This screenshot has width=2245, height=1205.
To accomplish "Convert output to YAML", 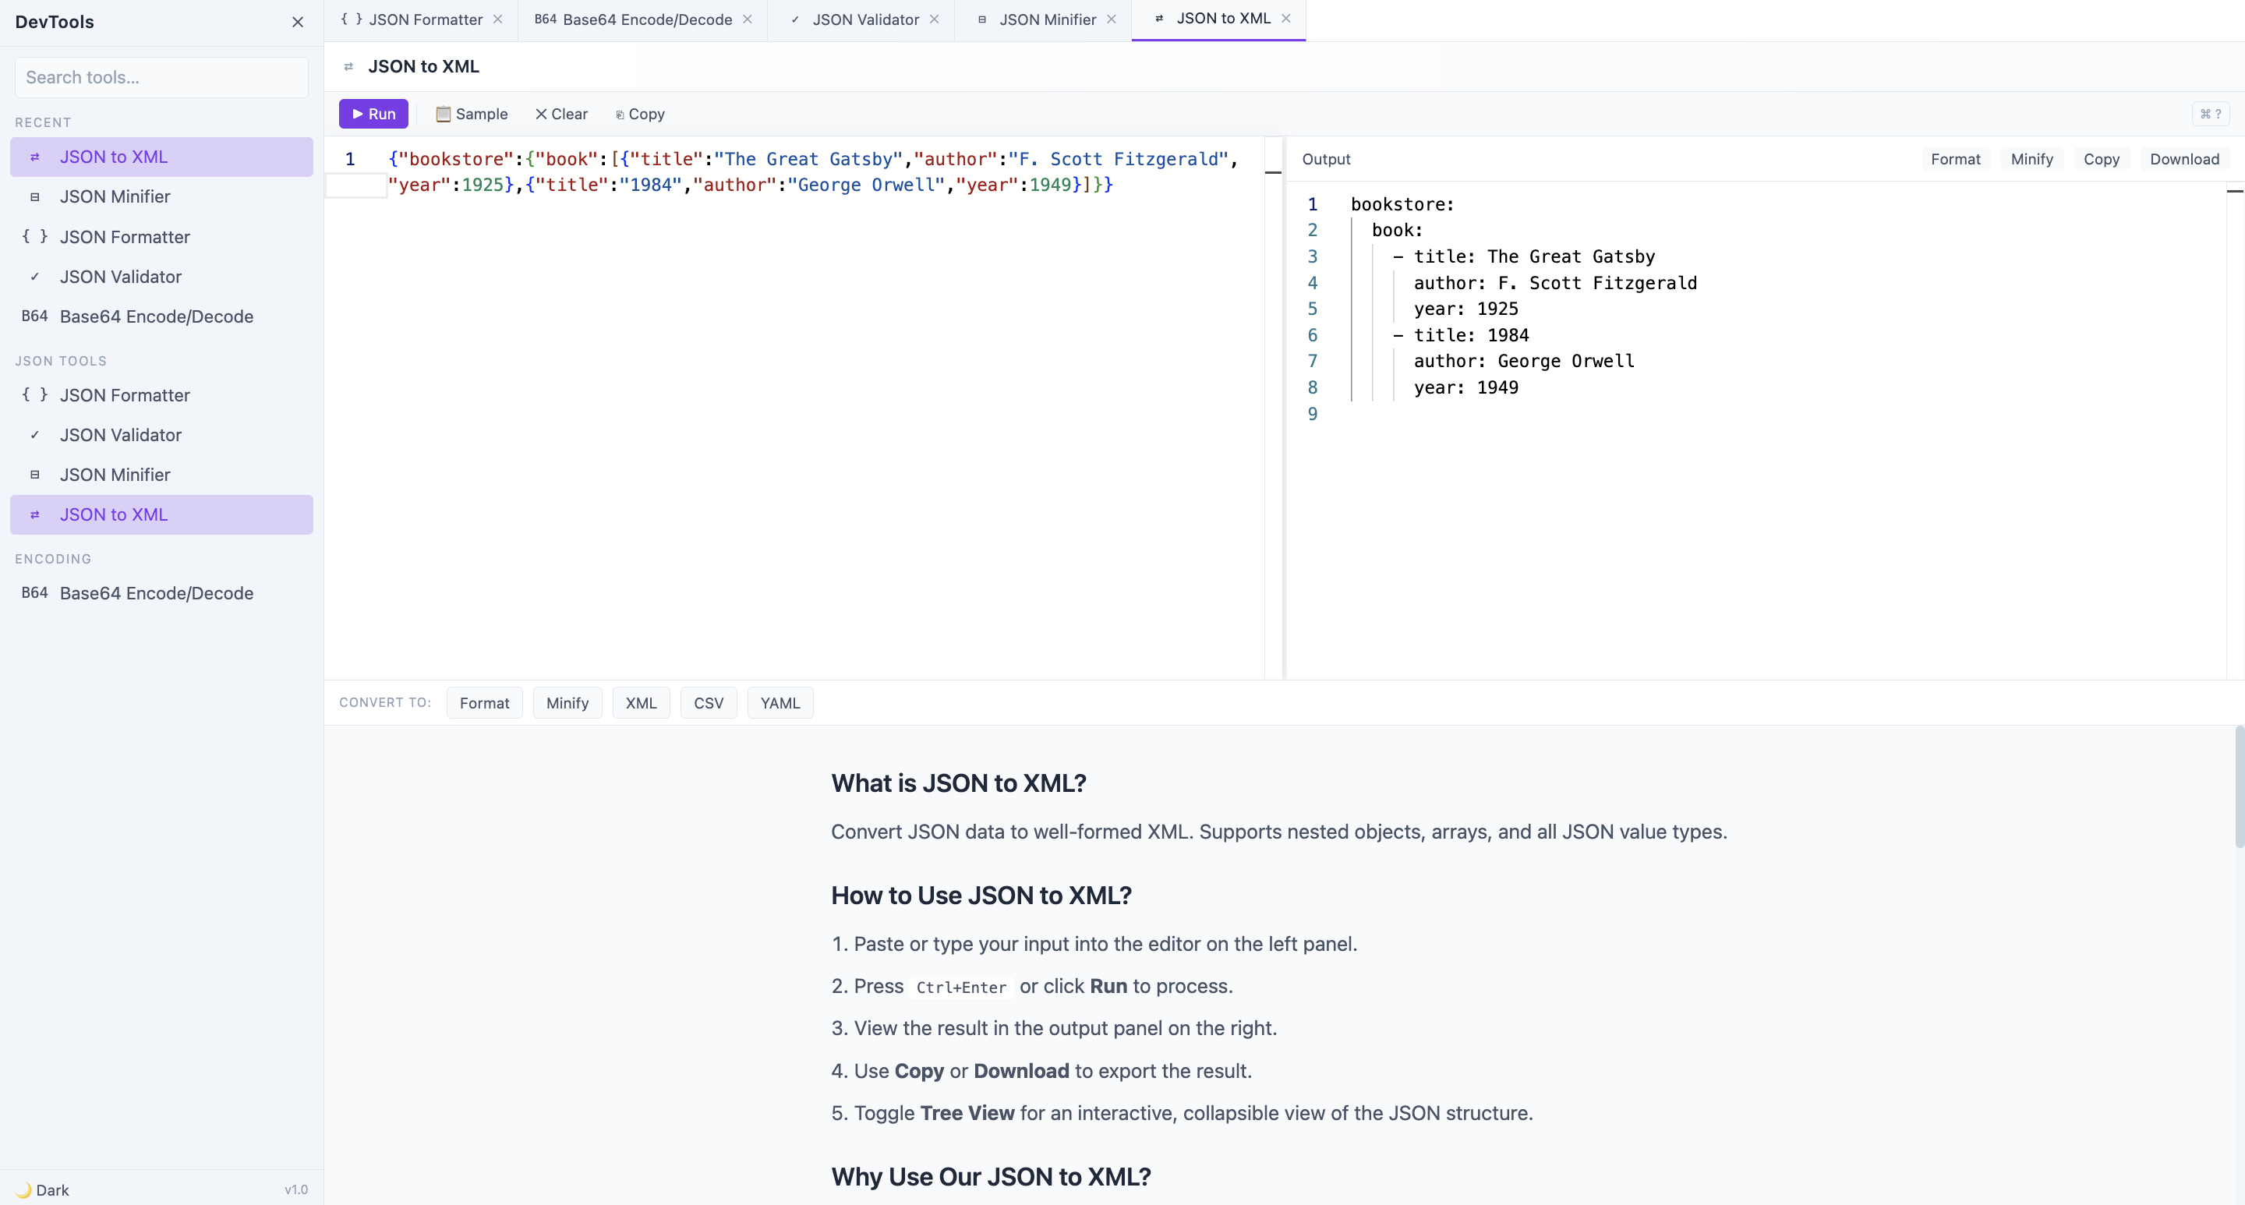I will coord(780,702).
